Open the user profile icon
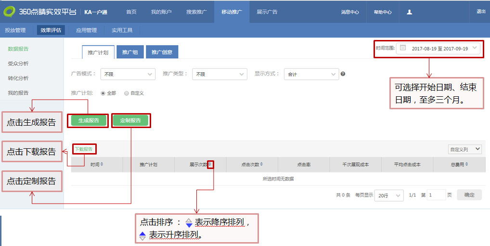Viewport: 490px width, 246px height. (x=409, y=12)
